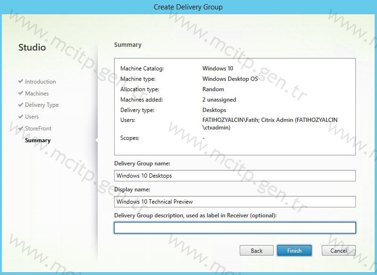This screenshot has height=275, width=377.
Task: Click the 'Delivery Group name:' label
Action: coord(142,163)
